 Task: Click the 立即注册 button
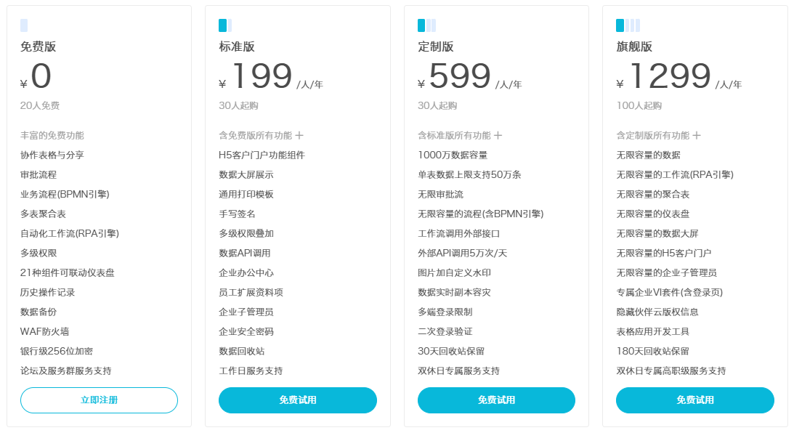point(99,400)
